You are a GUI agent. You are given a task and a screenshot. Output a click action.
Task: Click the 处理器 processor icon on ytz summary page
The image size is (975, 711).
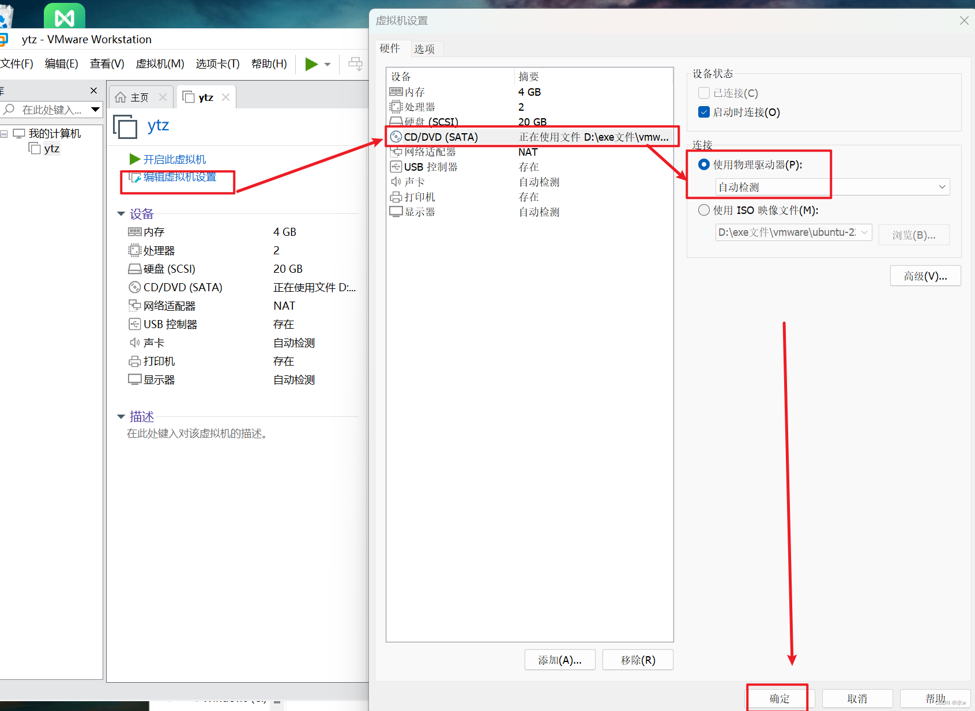coord(134,250)
